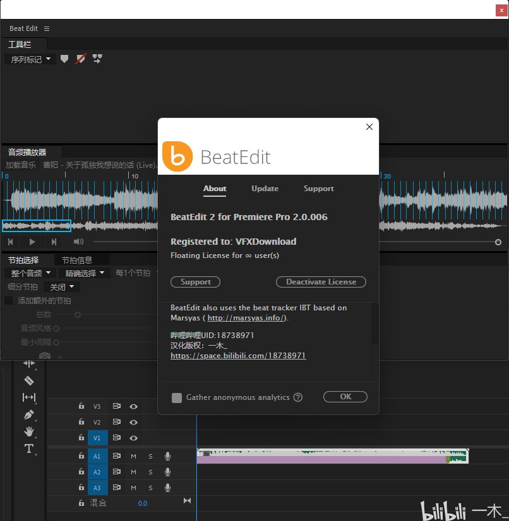Select the Type tool in Premiere toolbar

[x=29, y=448]
